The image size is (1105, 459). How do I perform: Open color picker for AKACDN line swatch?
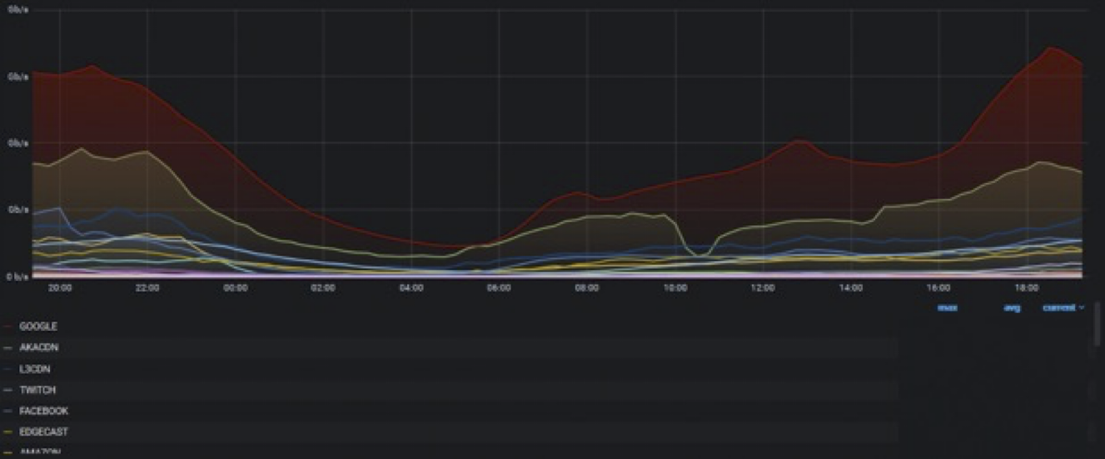pos(7,348)
